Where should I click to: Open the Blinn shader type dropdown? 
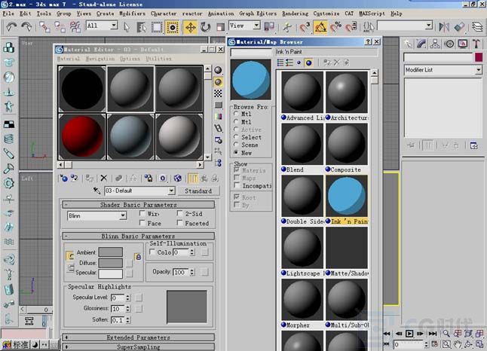tap(124, 215)
